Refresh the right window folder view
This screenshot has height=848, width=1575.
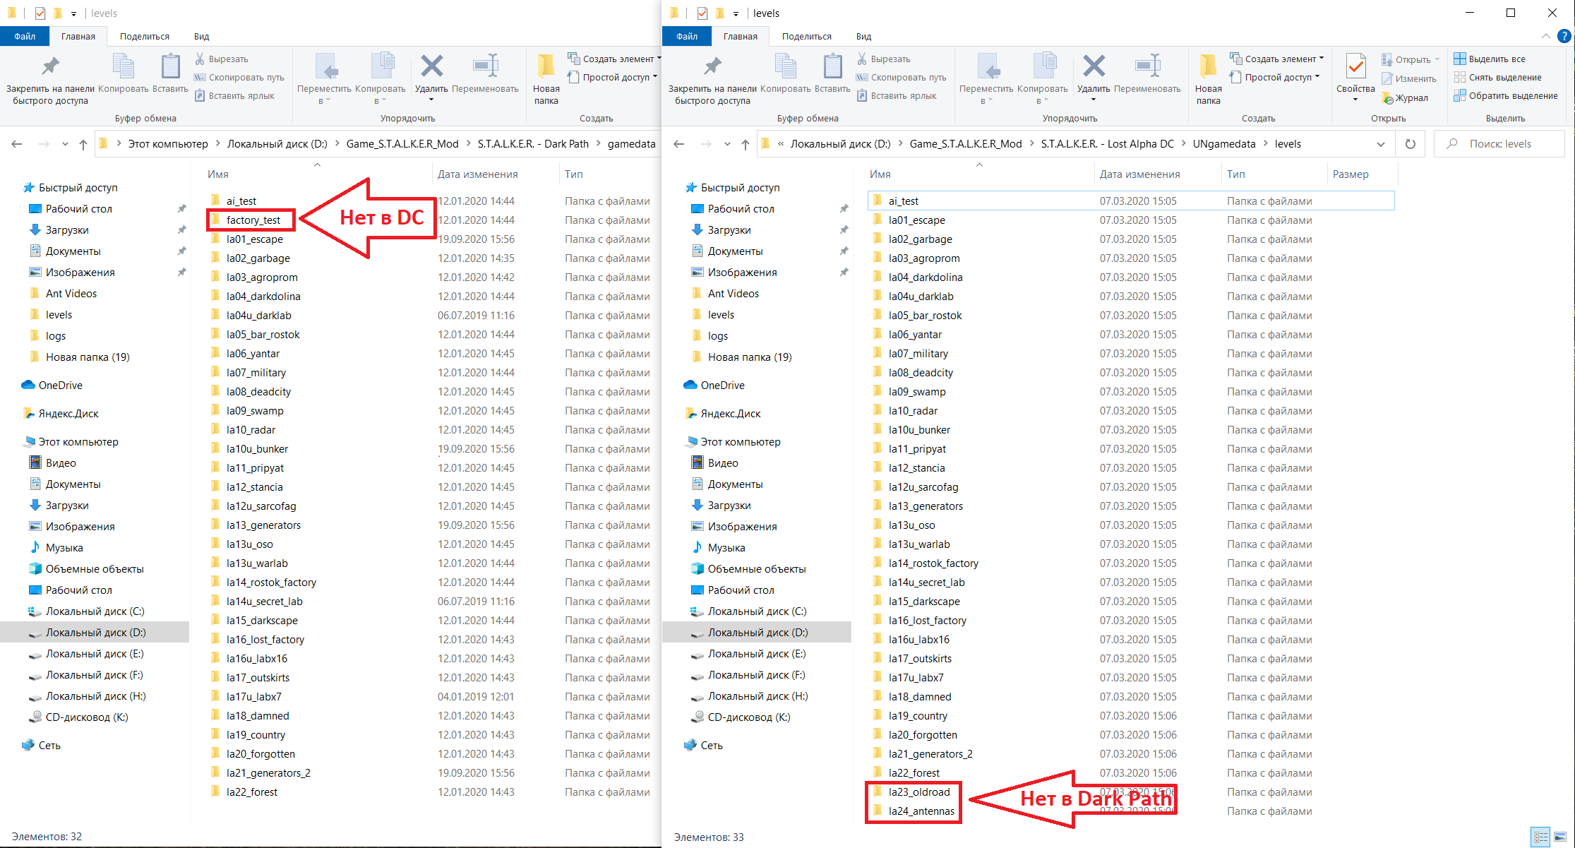[x=1411, y=144]
